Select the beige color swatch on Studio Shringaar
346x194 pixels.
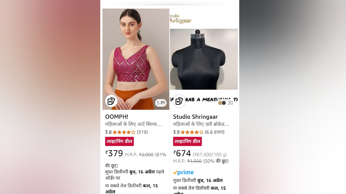(x=220, y=103)
